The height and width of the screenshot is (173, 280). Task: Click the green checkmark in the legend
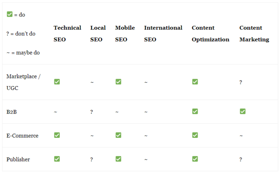click(10, 14)
